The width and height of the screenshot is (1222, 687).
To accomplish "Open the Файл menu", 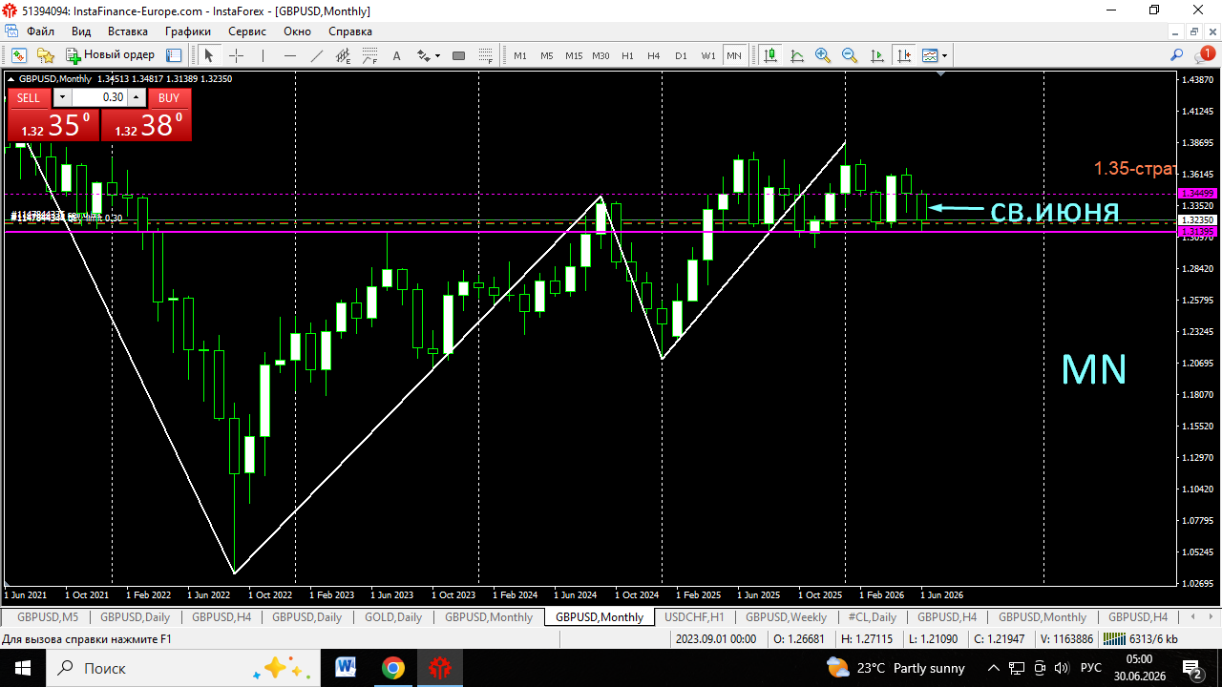I will [x=41, y=31].
